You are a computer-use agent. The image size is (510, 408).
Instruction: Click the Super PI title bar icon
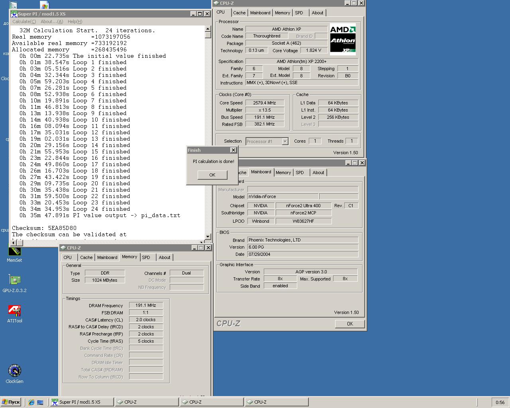coord(14,14)
